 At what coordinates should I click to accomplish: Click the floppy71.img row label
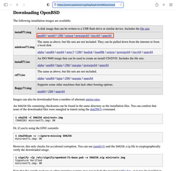point(23,88)
